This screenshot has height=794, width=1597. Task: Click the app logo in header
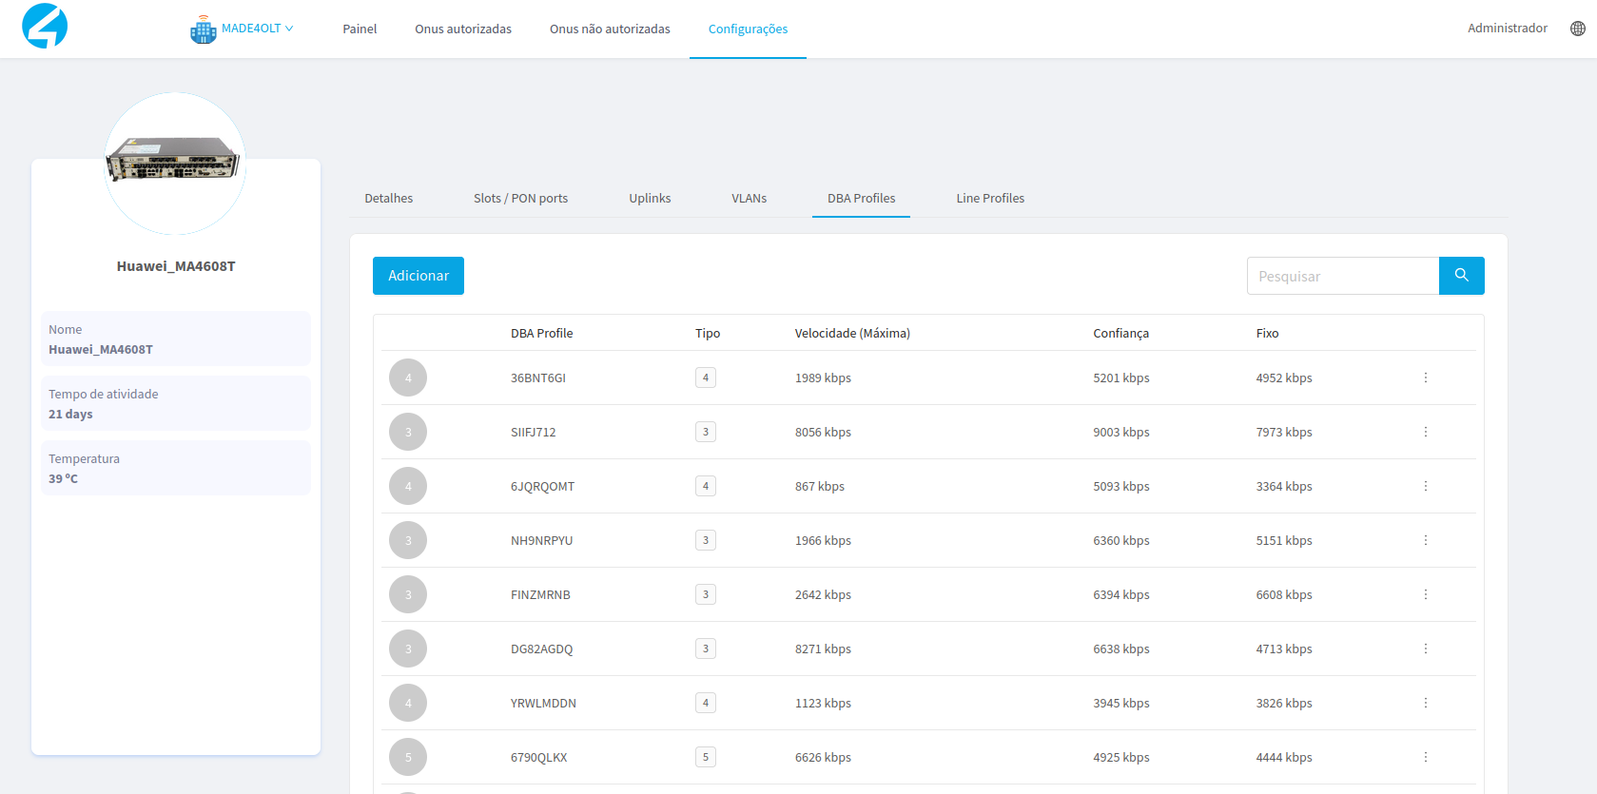pos(45,26)
